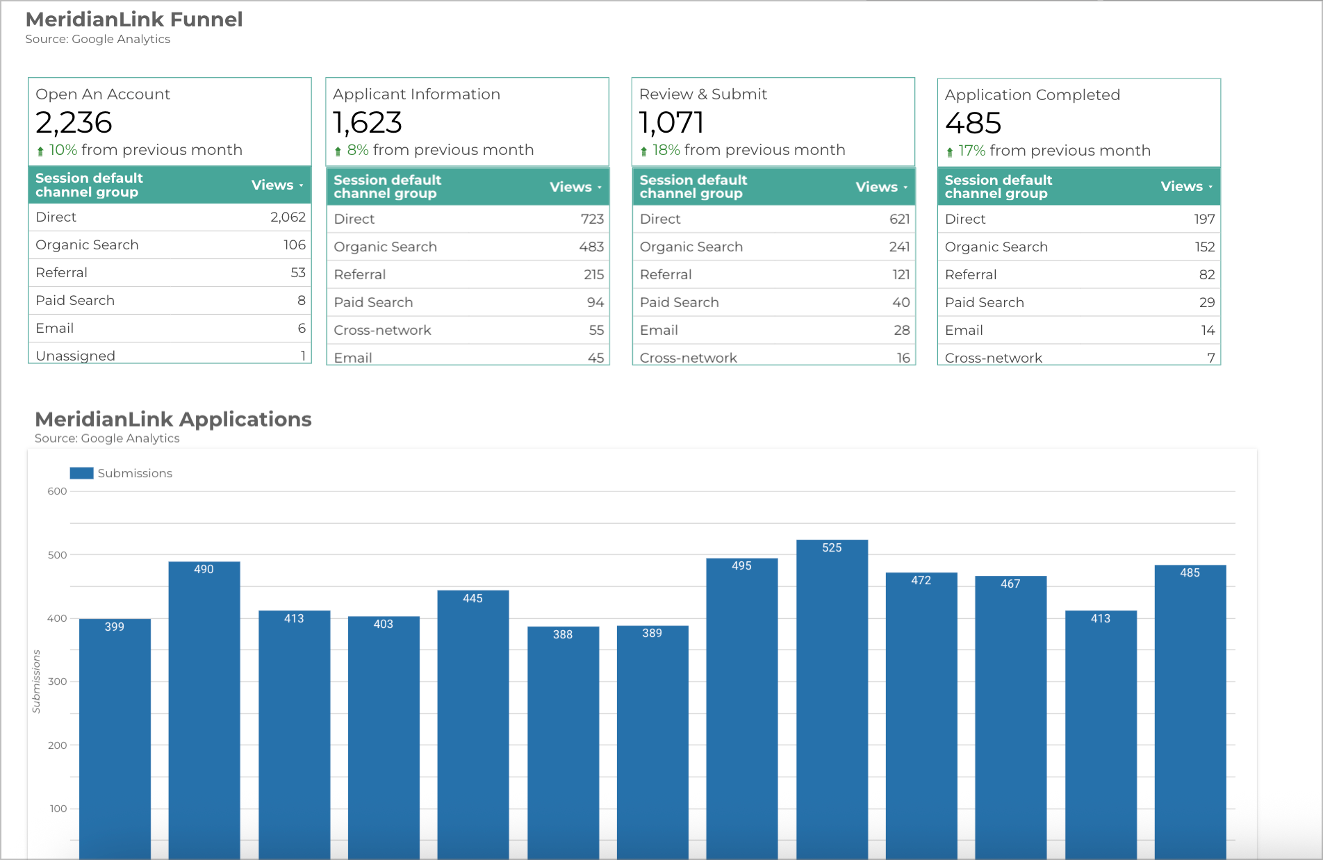Click the Email row showing 14
The height and width of the screenshot is (860, 1323).
[1079, 330]
